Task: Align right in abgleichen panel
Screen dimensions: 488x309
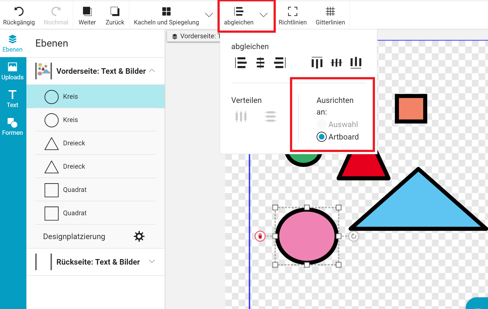Action: [280, 62]
